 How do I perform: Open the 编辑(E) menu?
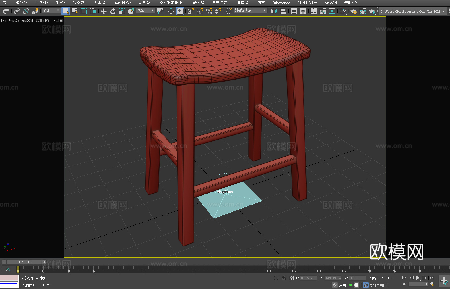[x=20, y=3]
